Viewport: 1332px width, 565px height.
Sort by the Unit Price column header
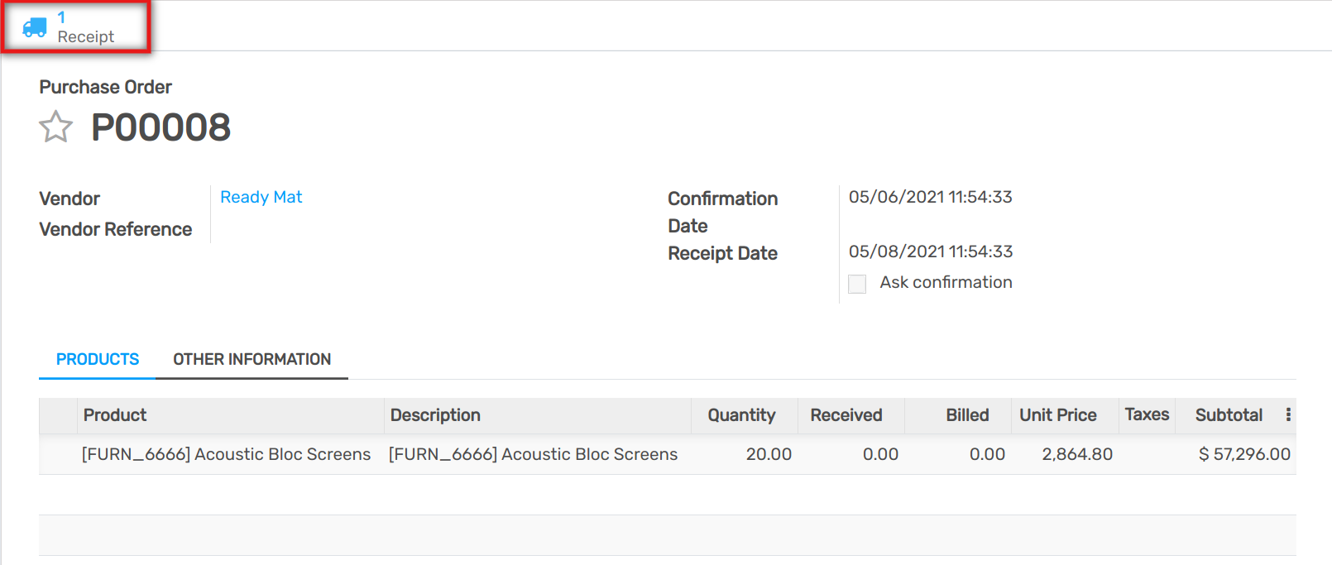[x=1057, y=415]
